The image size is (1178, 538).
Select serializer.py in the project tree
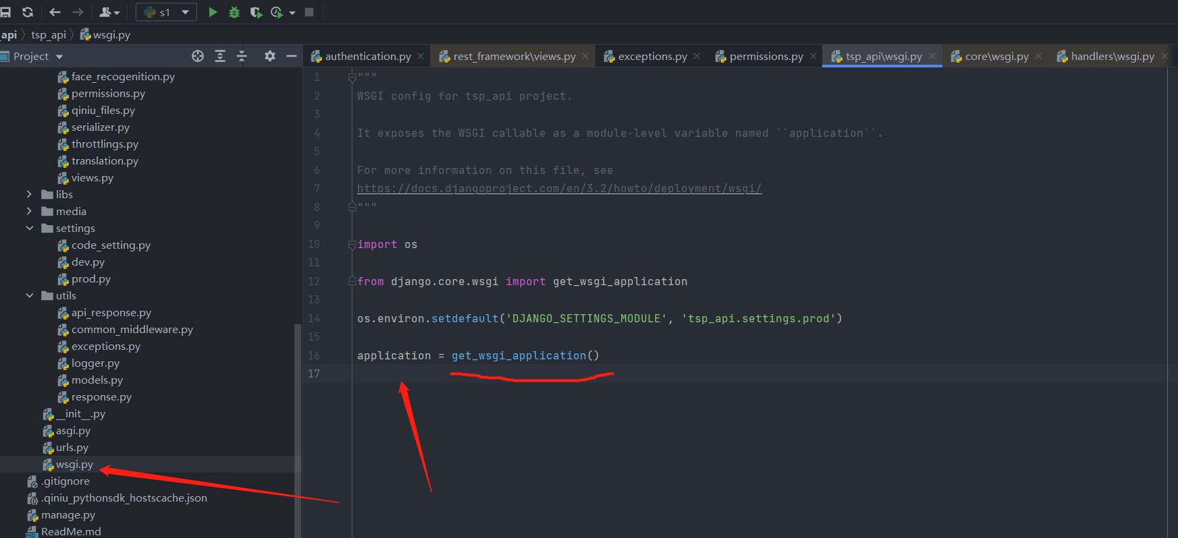[101, 127]
